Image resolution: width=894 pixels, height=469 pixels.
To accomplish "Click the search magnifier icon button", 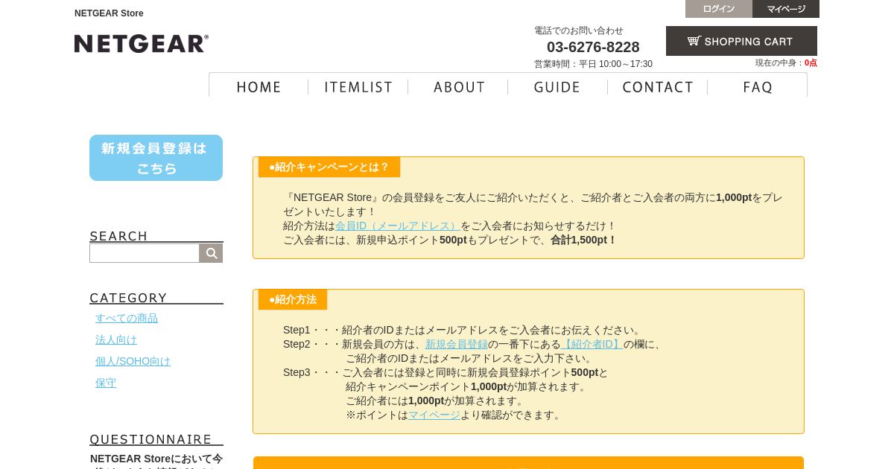I will [212, 253].
